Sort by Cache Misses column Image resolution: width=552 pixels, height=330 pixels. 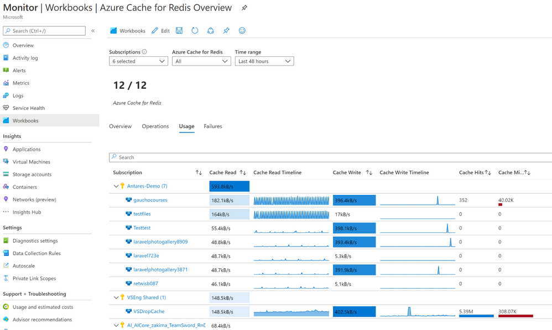click(527, 172)
